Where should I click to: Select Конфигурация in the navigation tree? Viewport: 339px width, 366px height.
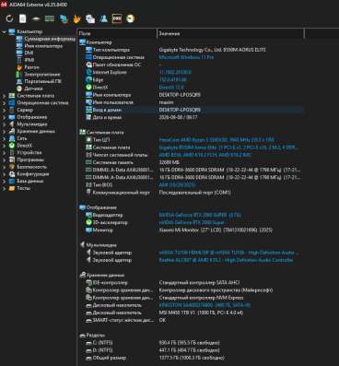click(33, 173)
